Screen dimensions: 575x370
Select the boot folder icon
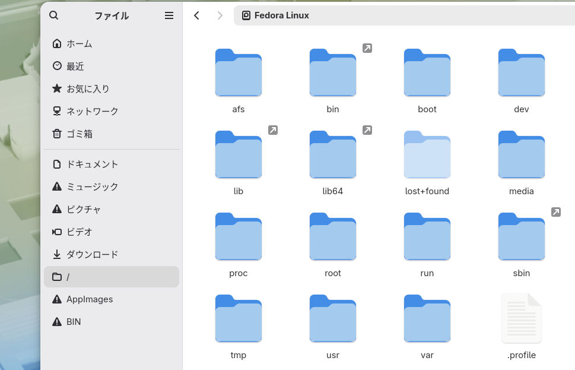point(427,72)
